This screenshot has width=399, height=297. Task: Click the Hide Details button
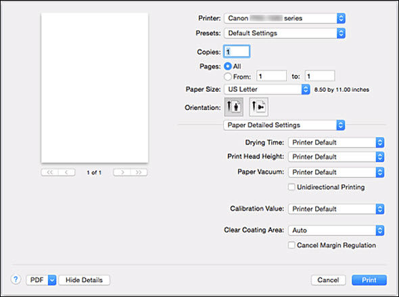[85, 280]
